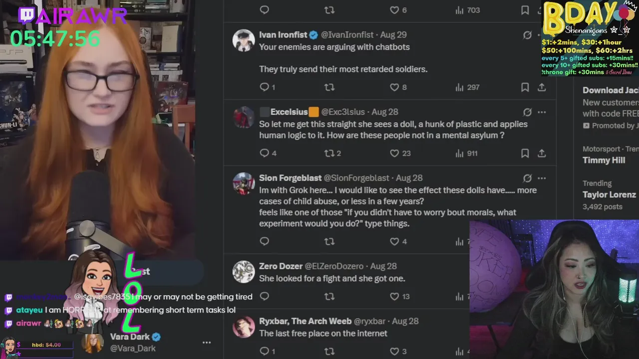639x359 pixels.
Task: Open Grok icon on Sion Forgeblast's tweet
Action: click(527, 178)
